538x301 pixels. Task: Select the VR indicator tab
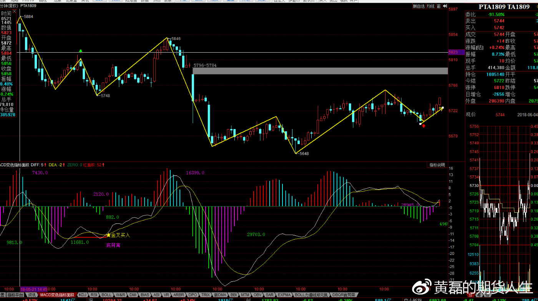[166, 295]
